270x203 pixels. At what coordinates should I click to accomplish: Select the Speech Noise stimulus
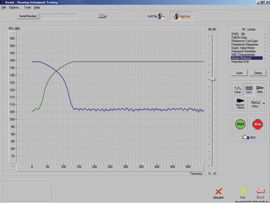(240, 104)
